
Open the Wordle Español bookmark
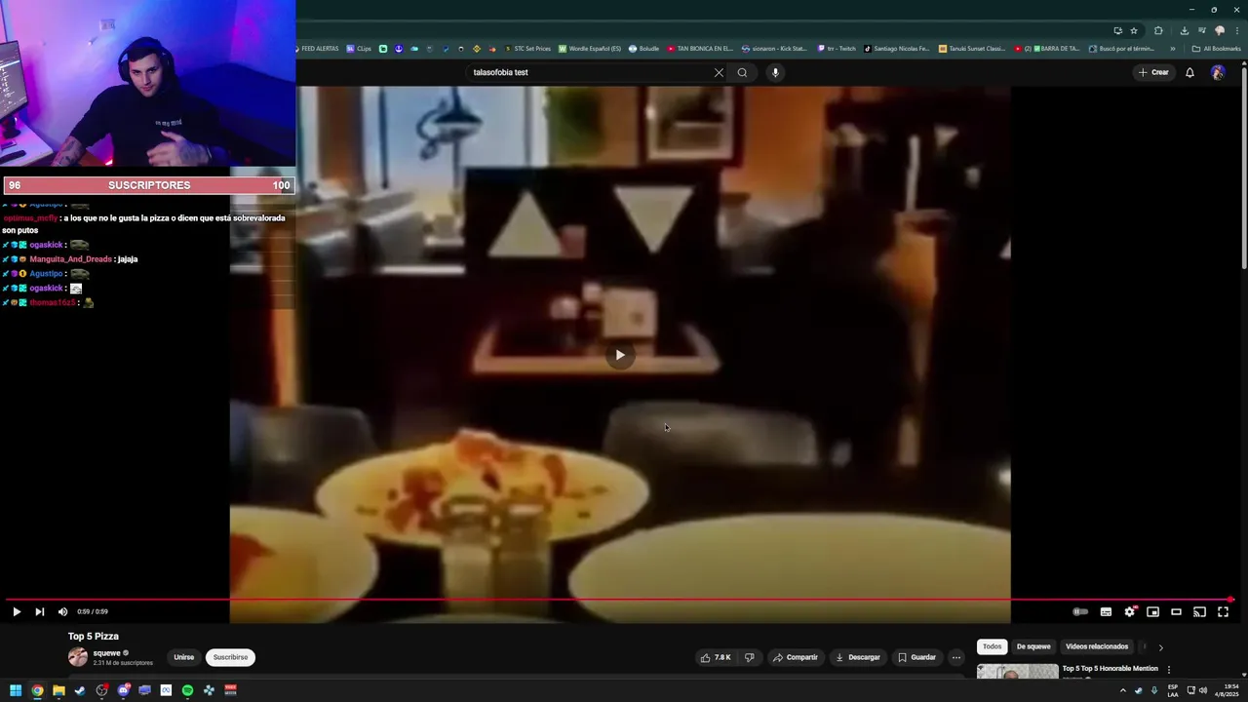(590, 49)
